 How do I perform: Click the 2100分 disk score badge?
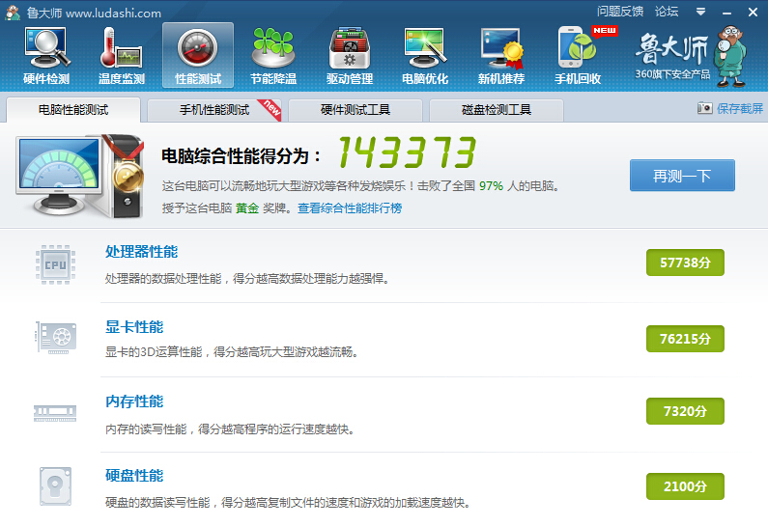pyautogui.click(x=685, y=486)
